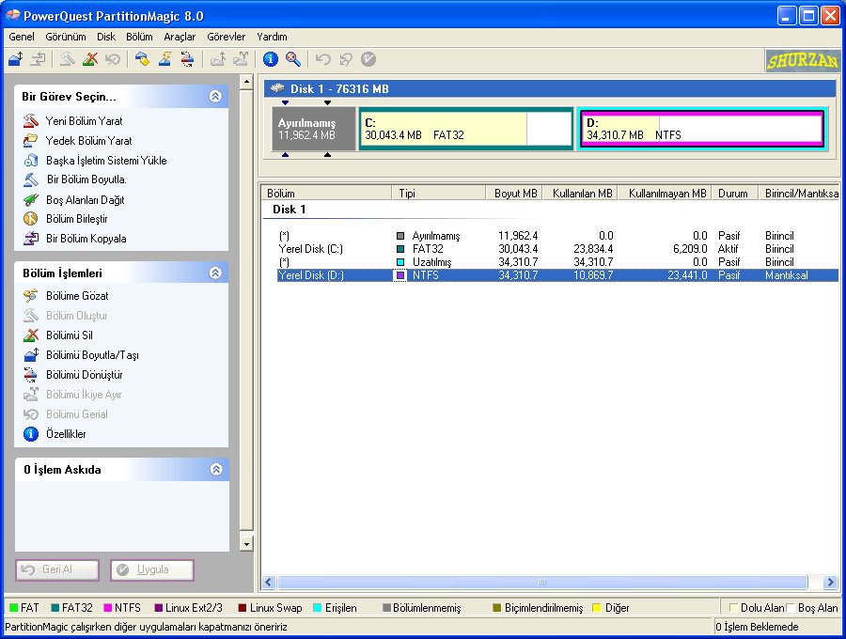Click the Bölüm Birleştir icon
The height and width of the screenshot is (639, 846).
click(31, 219)
